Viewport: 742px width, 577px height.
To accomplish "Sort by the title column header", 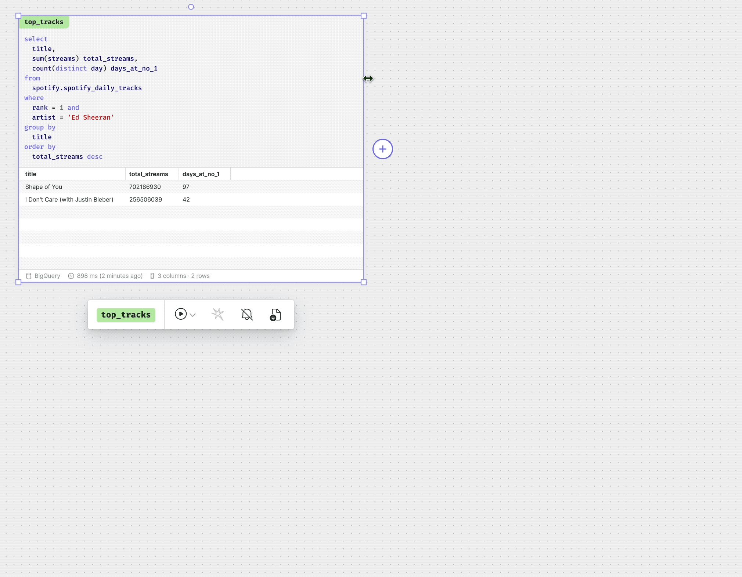I will (x=31, y=174).
